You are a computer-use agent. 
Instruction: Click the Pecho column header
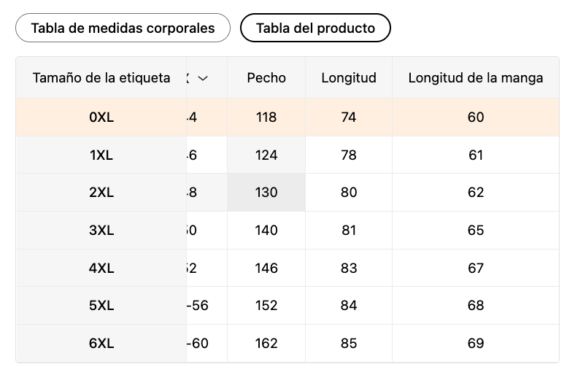click(x=266, y=78)
